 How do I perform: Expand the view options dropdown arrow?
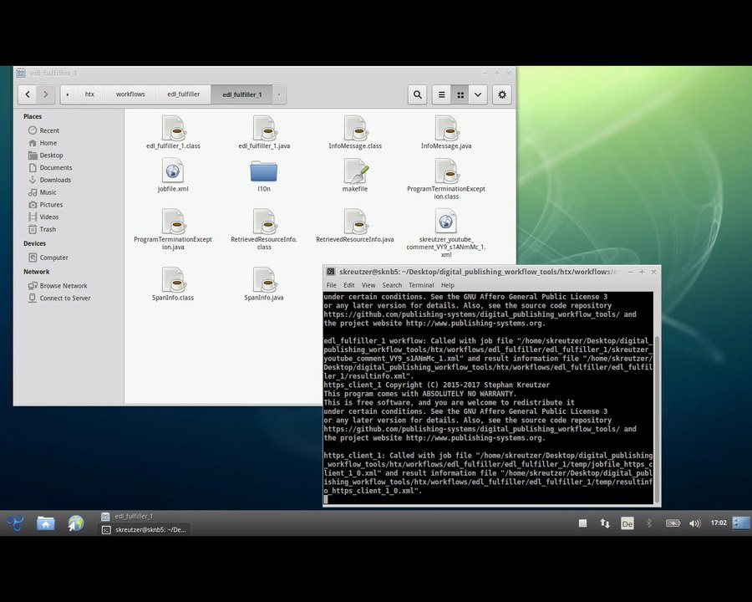click(478, 94)
